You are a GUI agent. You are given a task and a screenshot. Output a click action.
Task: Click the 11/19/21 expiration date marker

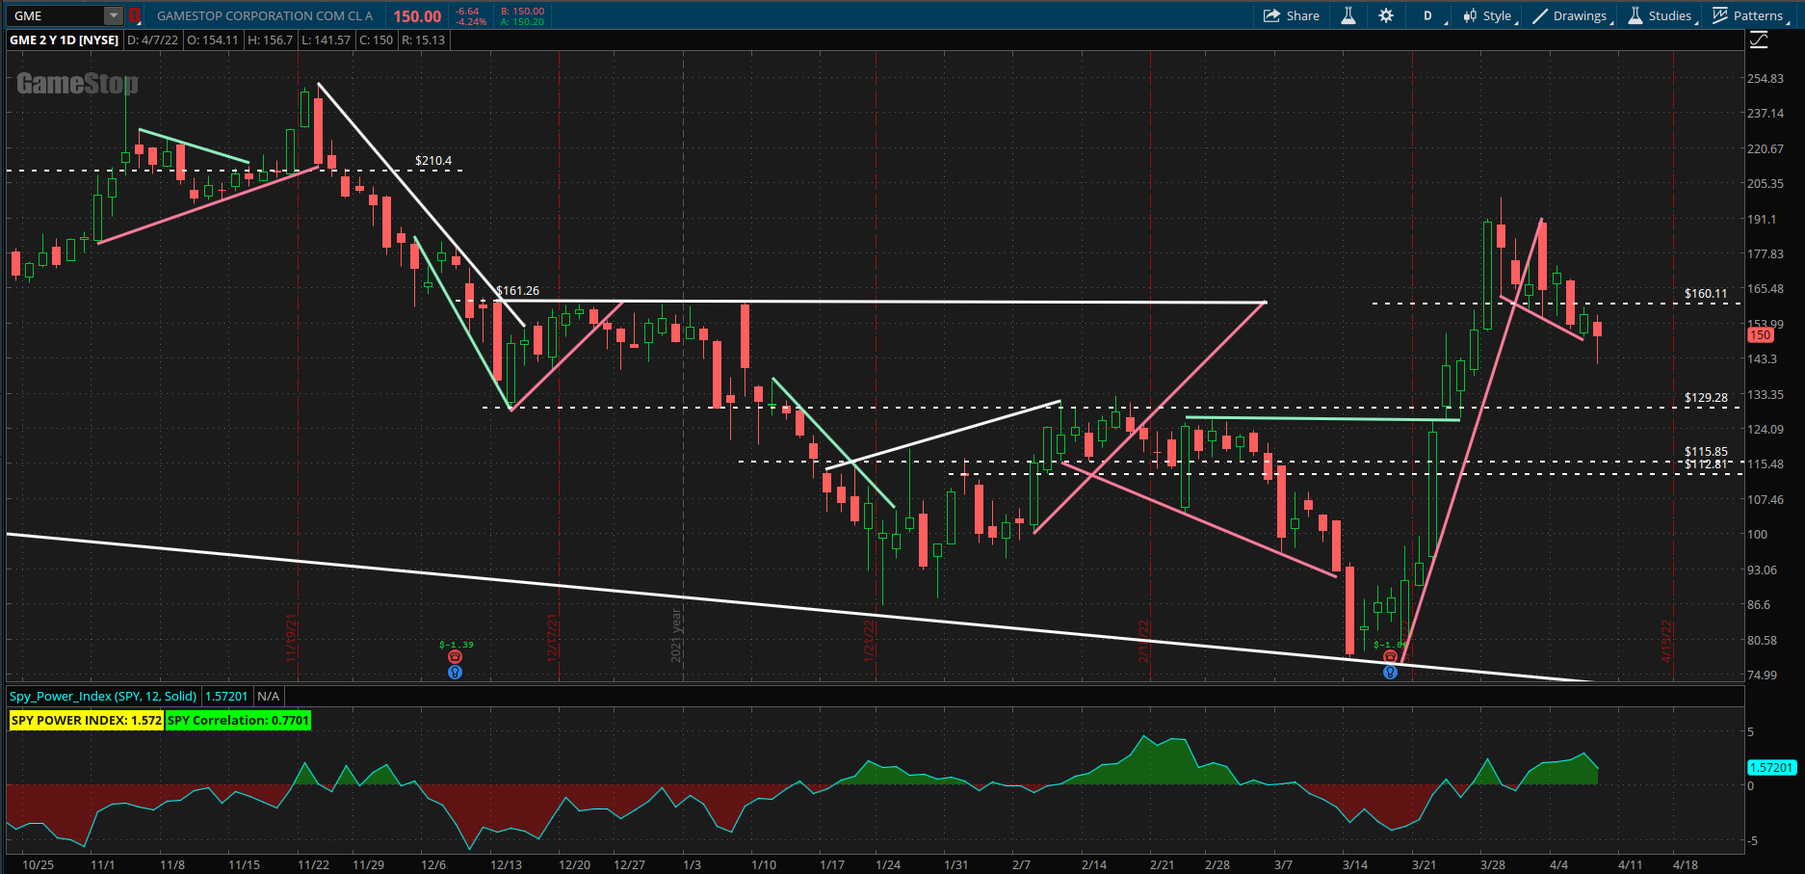pos(291,638)
